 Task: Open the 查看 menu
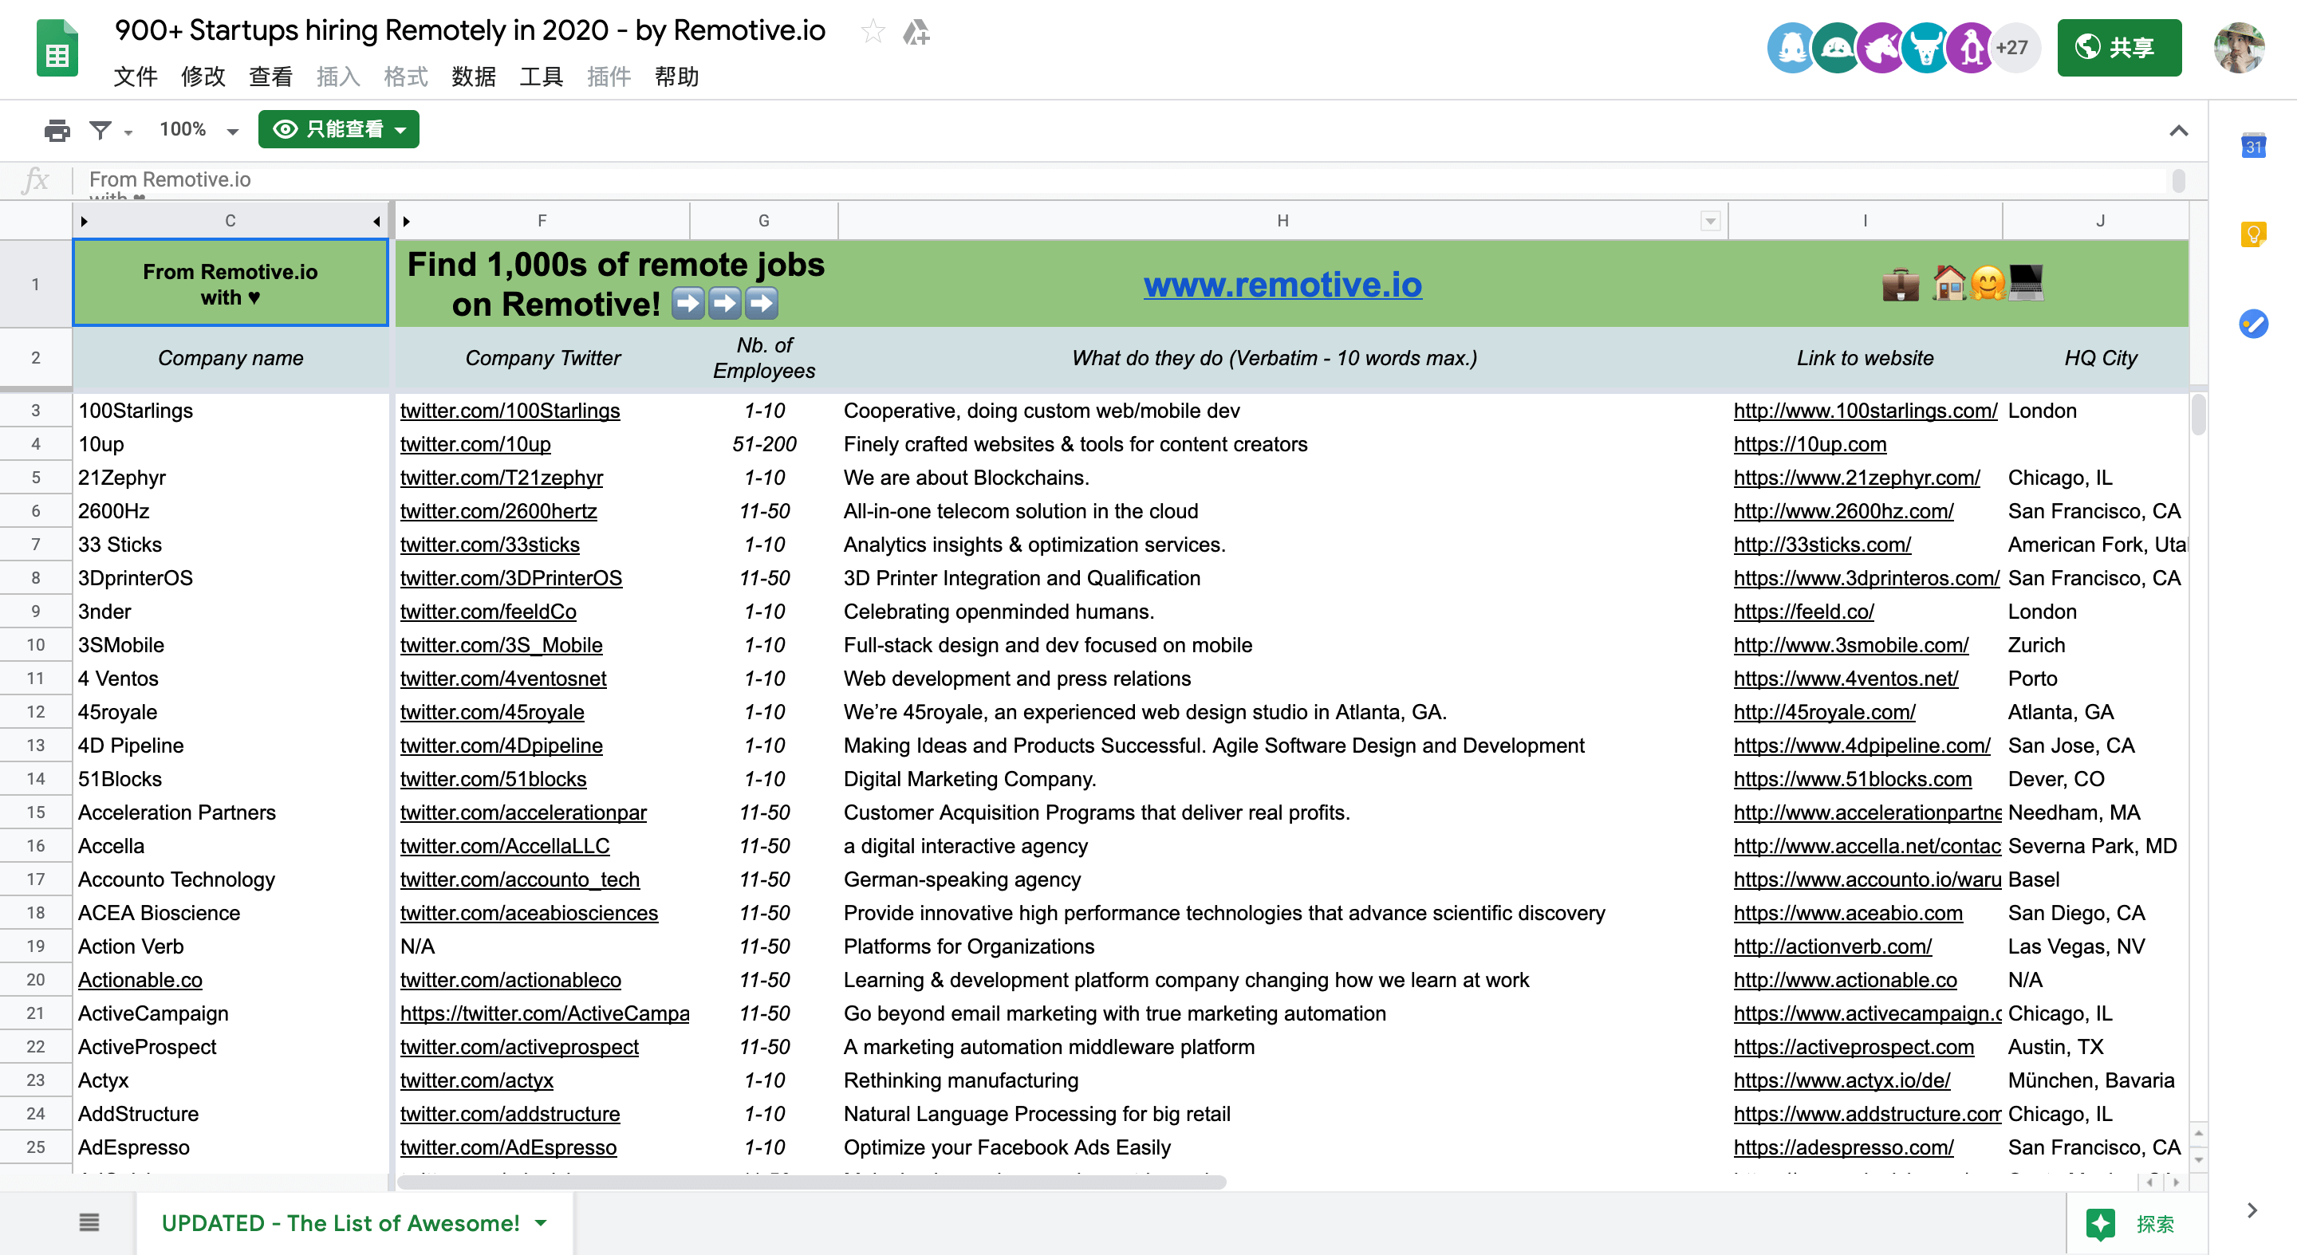[x=270, y=77]
